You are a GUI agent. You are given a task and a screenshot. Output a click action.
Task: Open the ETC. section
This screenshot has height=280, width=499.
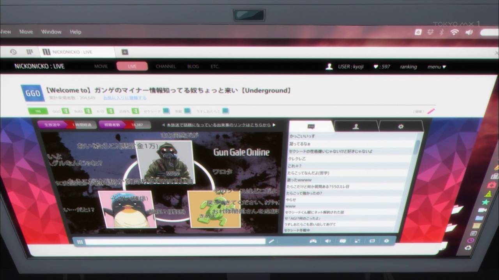click(x=215, y=66)
